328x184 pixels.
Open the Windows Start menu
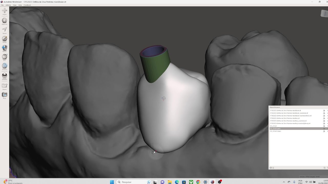click(x=112, y=182)
